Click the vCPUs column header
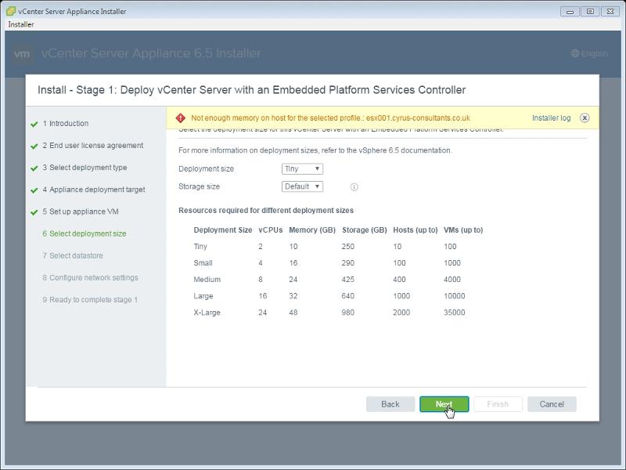 (x=271, y=230)
